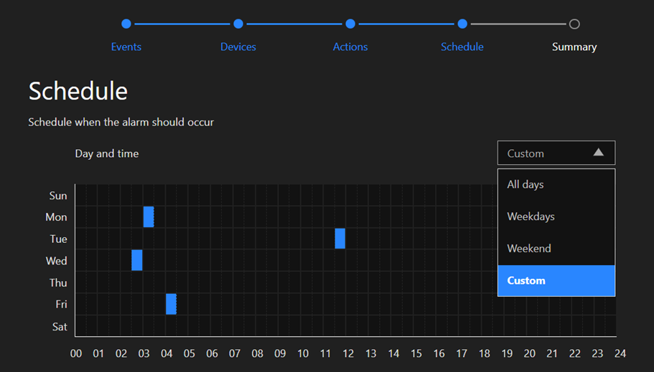This screenshot has width=654, height=372.
Task: Pick the Weekend option
Action: [x=556, y=249]
